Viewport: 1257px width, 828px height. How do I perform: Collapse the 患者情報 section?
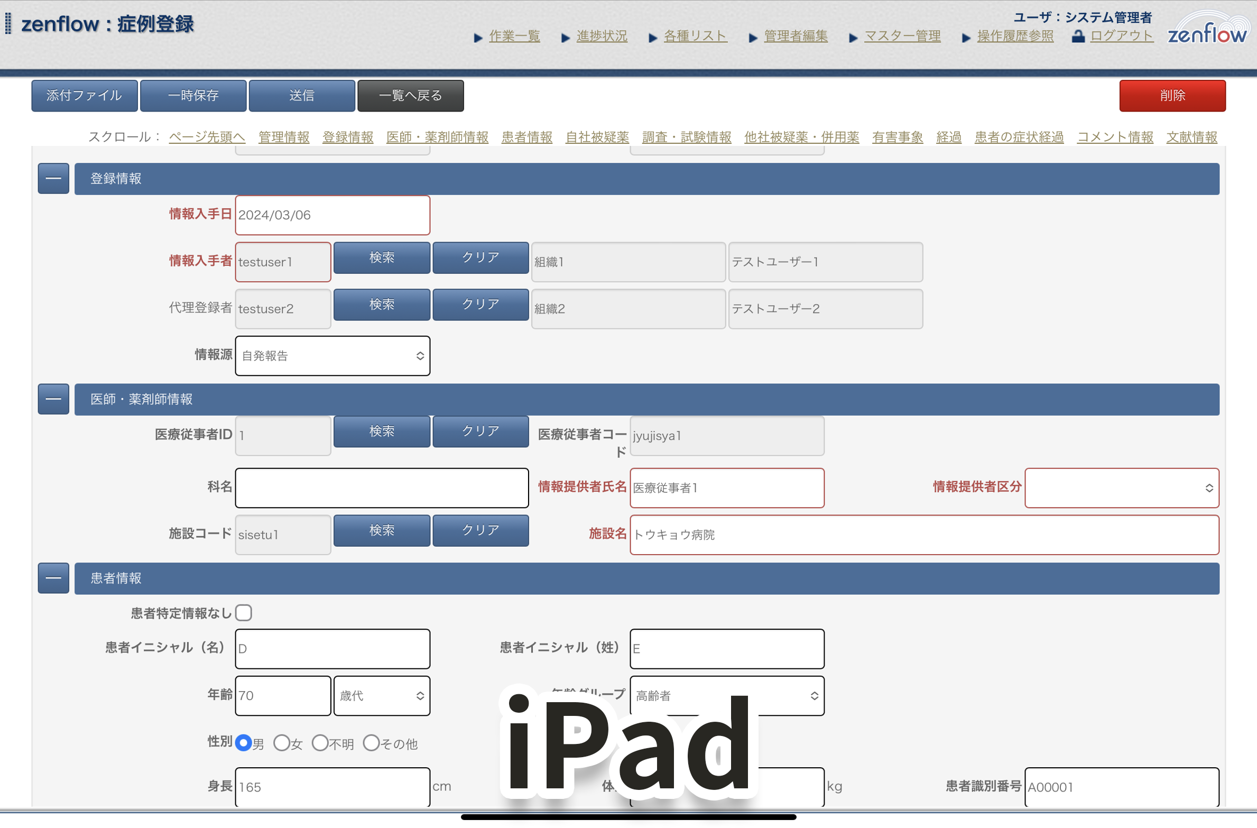click(x=53, y=578)
